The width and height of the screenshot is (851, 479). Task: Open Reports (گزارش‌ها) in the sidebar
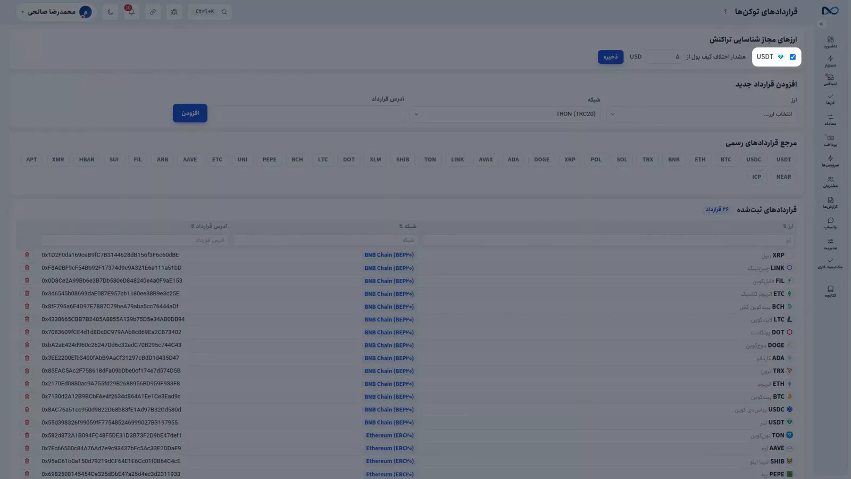830,203
